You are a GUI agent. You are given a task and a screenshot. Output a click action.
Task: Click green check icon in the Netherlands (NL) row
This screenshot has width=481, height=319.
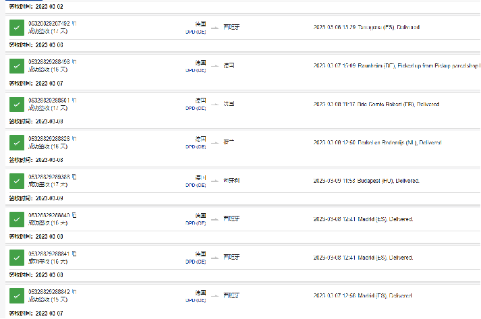[x=17, y=143]
